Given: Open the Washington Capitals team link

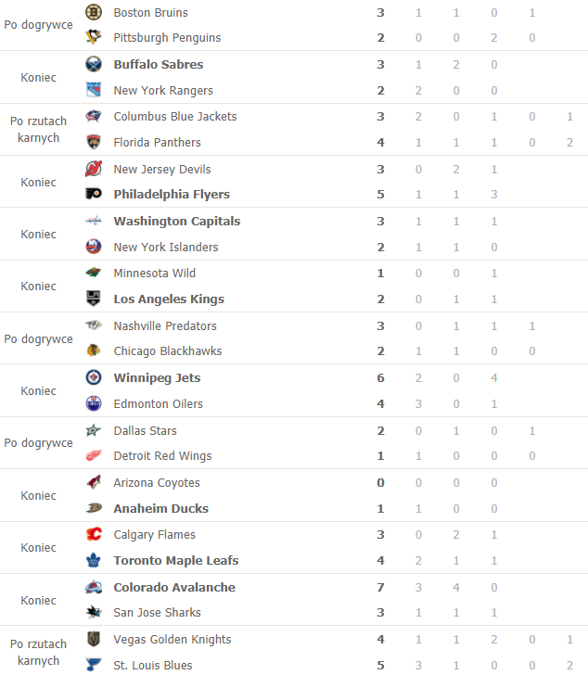Looking at the screenshot, I should click(x=176, y=221).
